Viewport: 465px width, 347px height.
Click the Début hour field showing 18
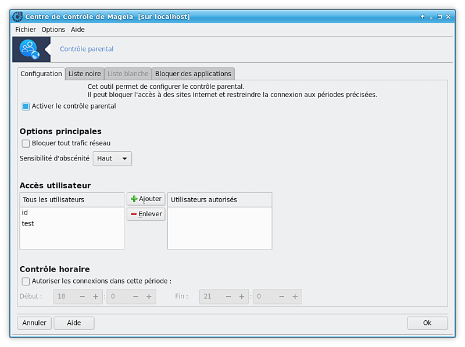(65, 296)
